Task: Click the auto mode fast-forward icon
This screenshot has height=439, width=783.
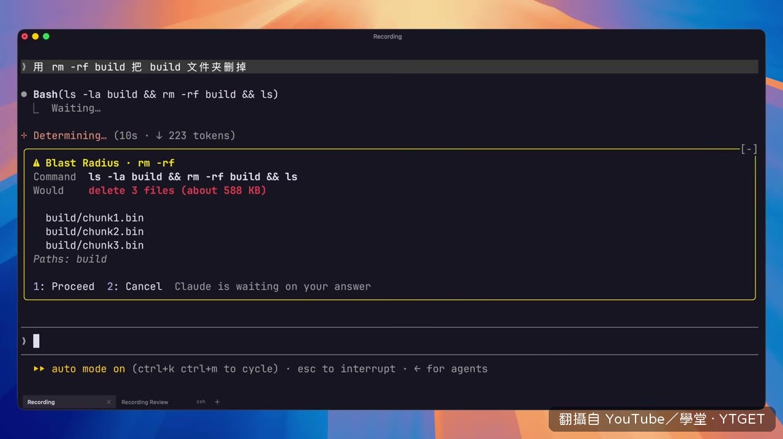Action: click(x=39, y=369)
